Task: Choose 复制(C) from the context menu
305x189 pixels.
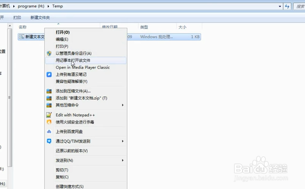Action: pos(86,177)
